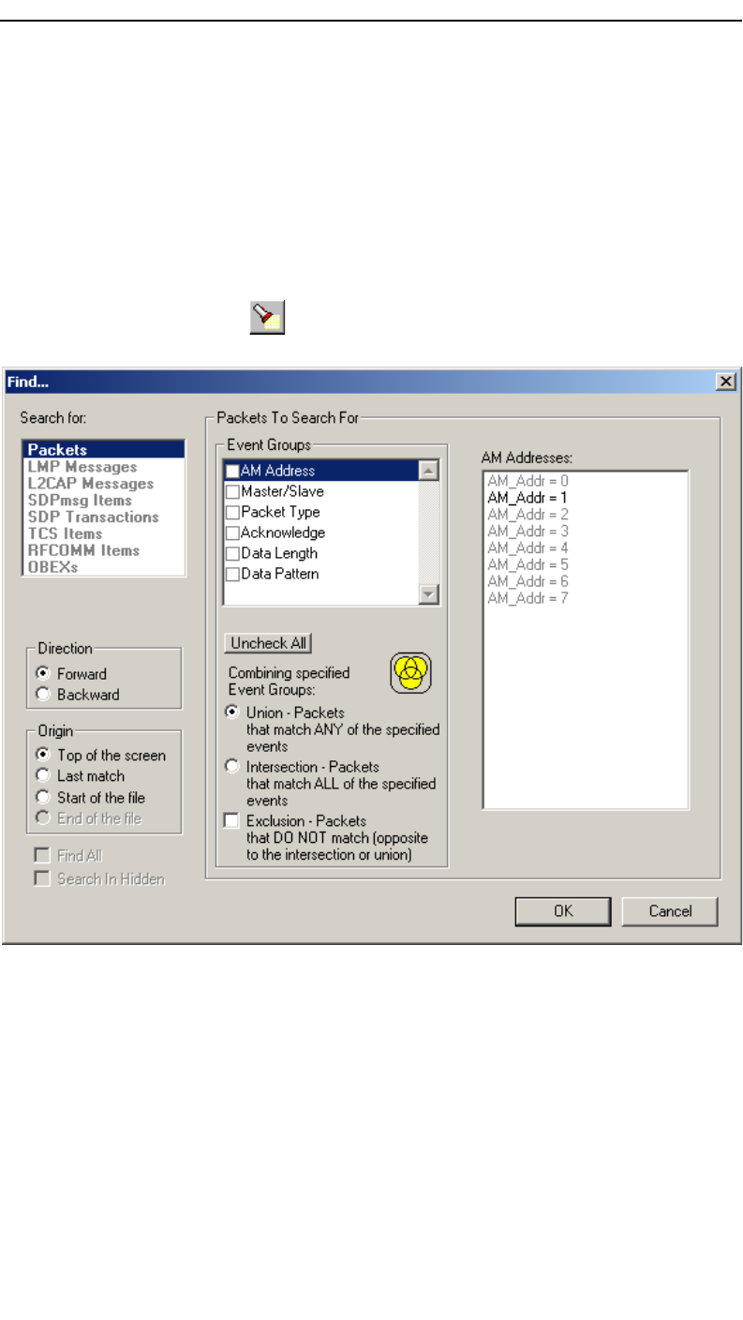
Task: Check the Data Pattern event group
Action: coord(232,574)
